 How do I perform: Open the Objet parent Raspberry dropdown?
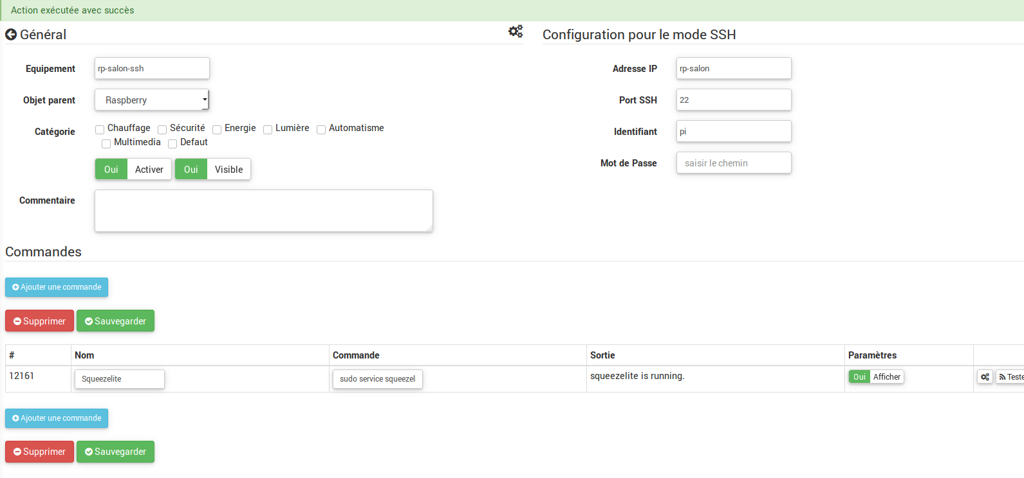[152, 100]
